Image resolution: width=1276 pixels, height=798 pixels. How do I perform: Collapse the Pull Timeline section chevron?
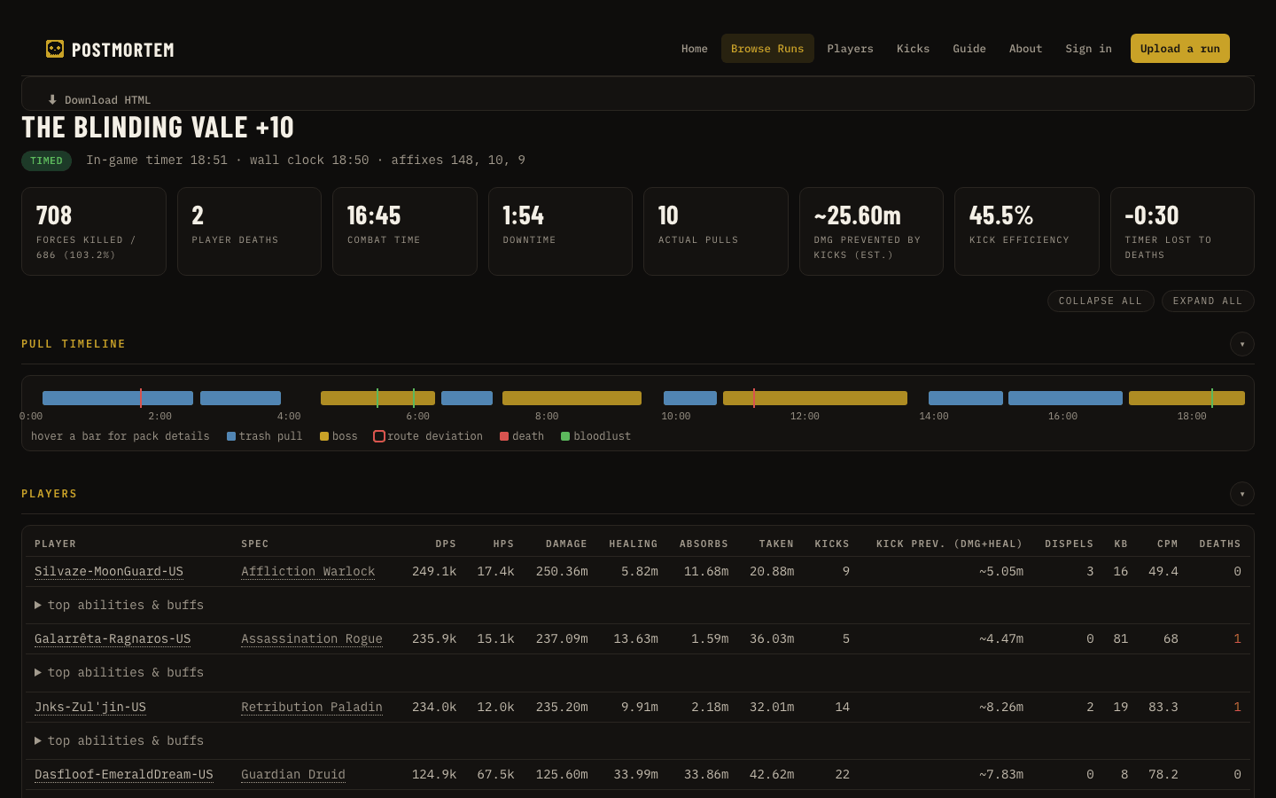1242,344
